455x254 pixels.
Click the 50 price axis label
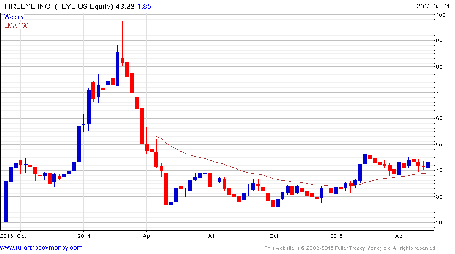[439, 144]
